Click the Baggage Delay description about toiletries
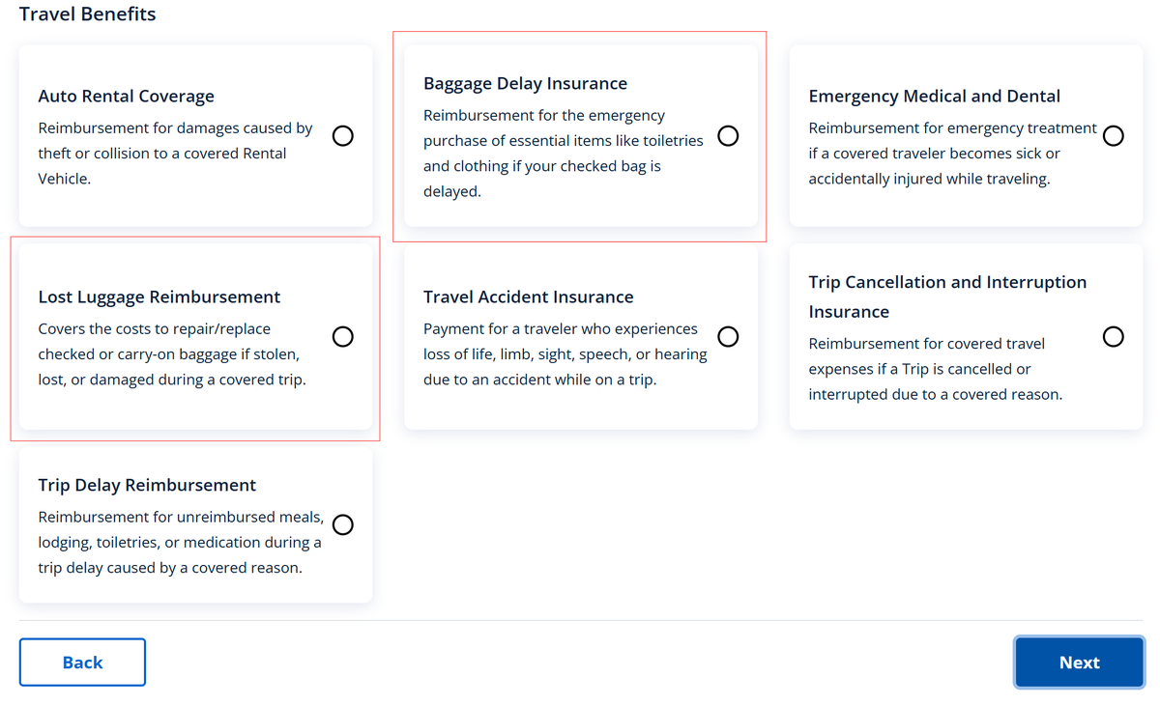The height and width of the screenshot is (705, 1160). [564, 154]
